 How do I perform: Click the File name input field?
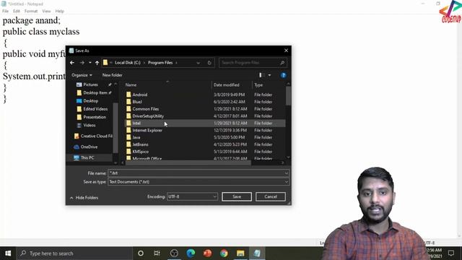[199, 173]
